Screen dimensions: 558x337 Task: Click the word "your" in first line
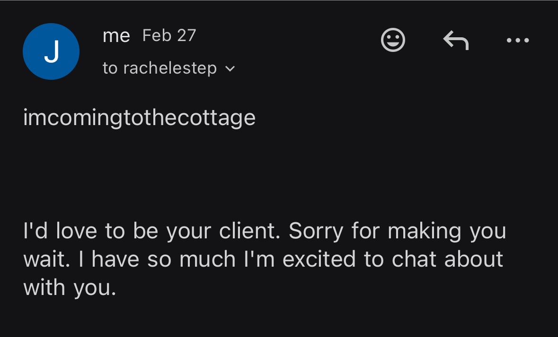click(187, 232)
